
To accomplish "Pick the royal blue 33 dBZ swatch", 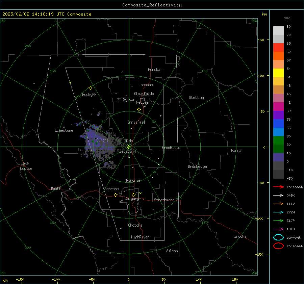I will [x=278, y=124].
